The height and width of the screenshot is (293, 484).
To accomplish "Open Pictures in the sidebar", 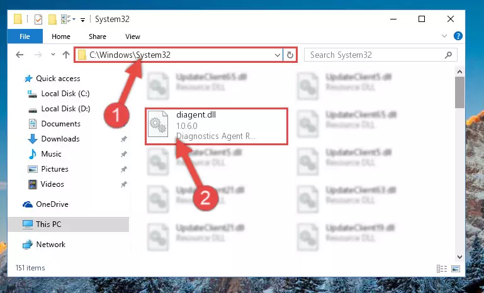I will coord(55,169).
